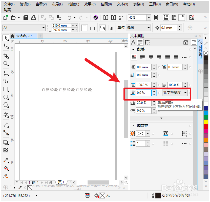Select the Freehand drawing tool
Viewport: 210px width, 202px height.
pyautogui.click(x=6, y=73)
